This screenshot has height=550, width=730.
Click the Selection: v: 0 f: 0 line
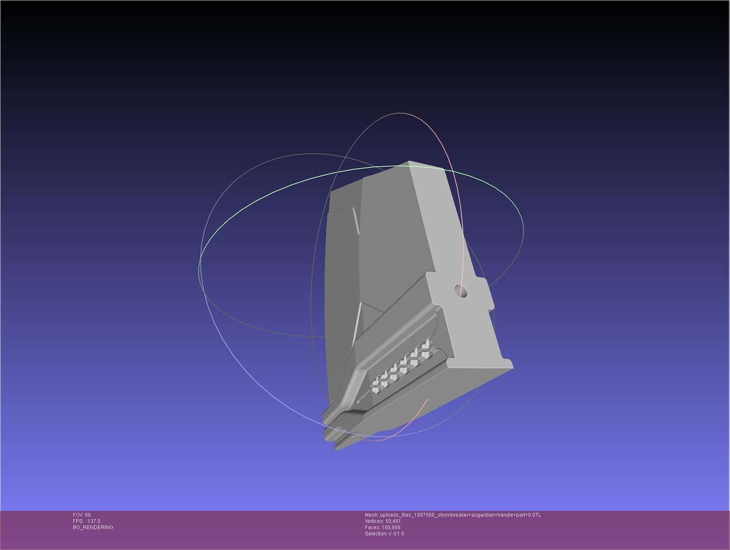[x=384, y=534]
